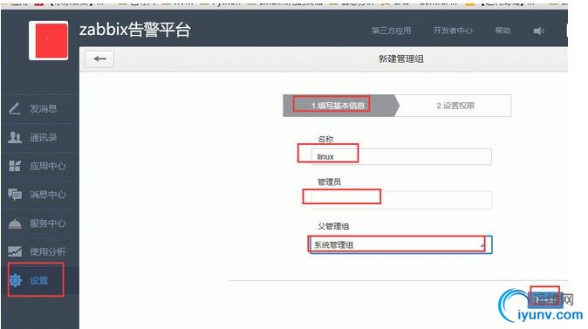Viewport: 588px width, 329px height.
Task: Click the 使用分析 chart icon
Action: (15, 251)
